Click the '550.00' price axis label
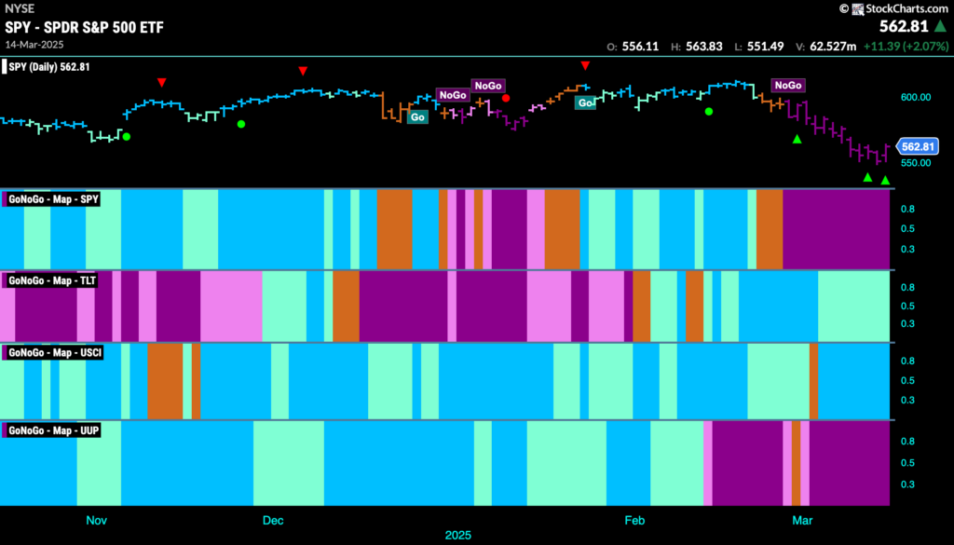 click(x=916, y=163)
